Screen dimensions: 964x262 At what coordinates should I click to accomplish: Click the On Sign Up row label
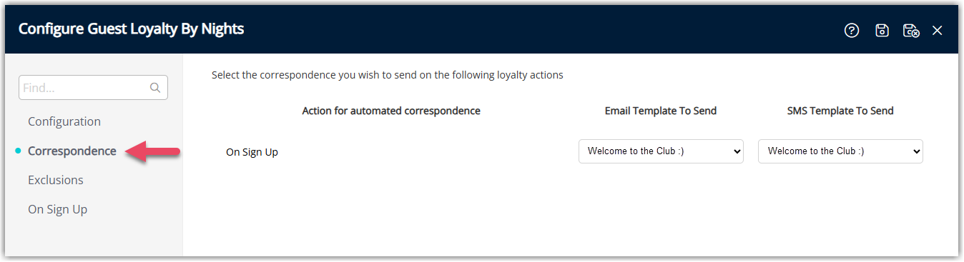click(x=252, y=152)
